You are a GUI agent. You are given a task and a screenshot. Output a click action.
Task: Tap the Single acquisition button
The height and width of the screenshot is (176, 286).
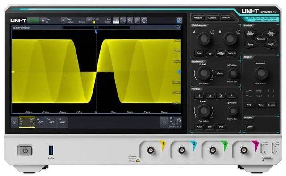(x=271, y=44)
